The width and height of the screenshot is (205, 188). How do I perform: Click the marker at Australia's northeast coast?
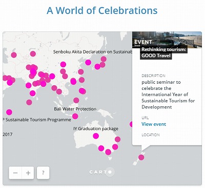(117, 139)
